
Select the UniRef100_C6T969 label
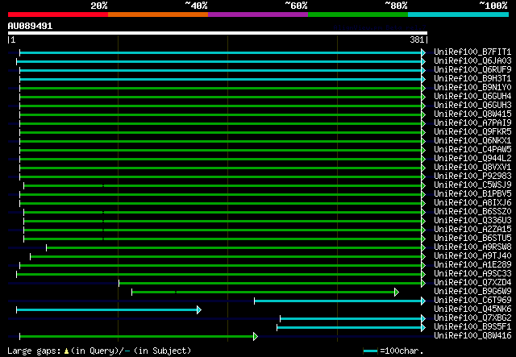coord(472,301)
